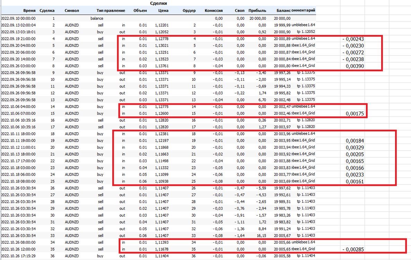Select time cell 2022.10.12 11:00:01

(18, 148)
